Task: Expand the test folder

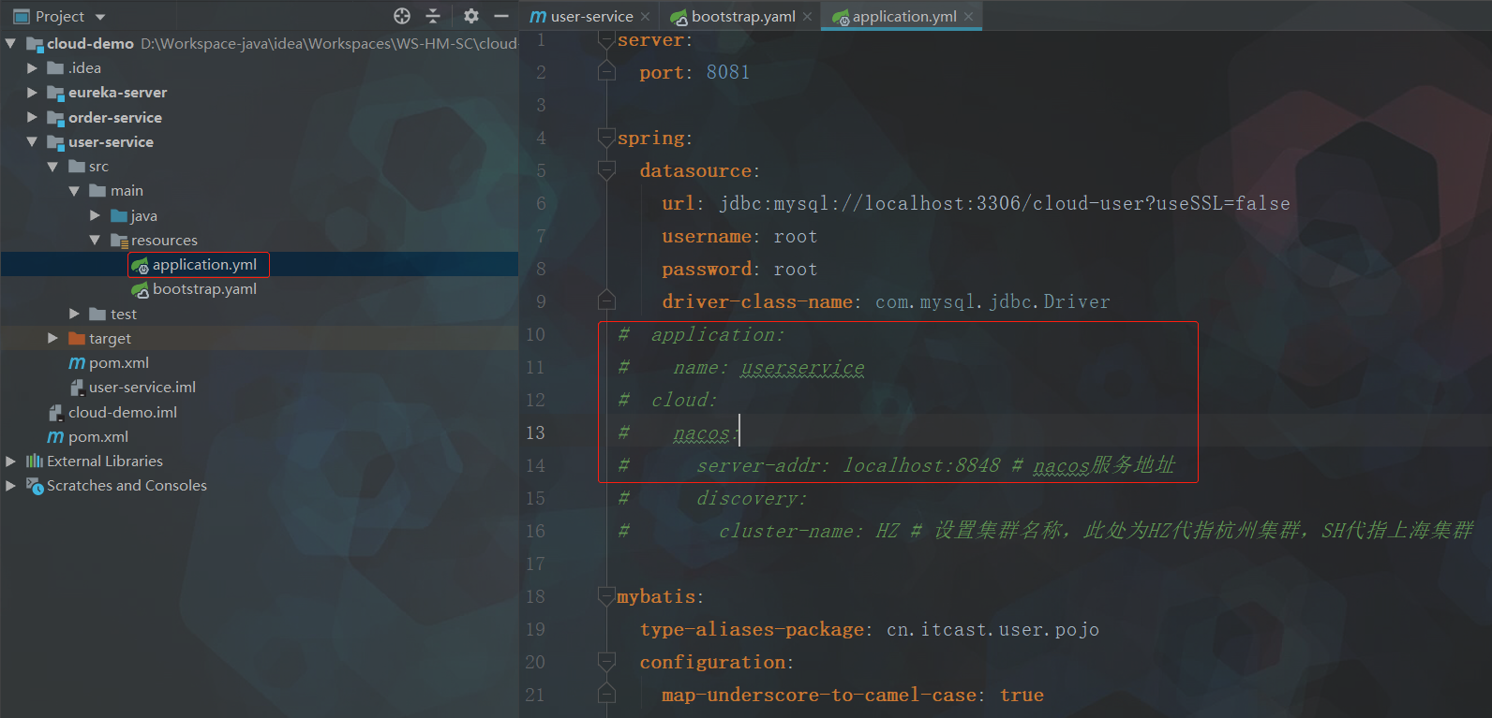Action: coord(74,314)
